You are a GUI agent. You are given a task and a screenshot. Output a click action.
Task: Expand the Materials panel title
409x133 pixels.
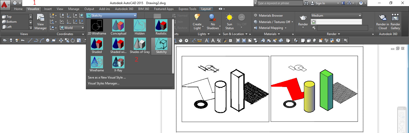click(272, 34)
